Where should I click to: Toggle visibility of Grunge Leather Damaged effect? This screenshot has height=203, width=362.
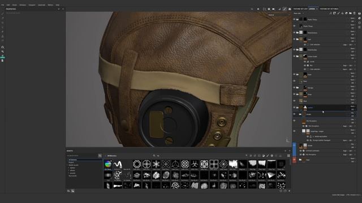pyautogui.click(x=308, y=140)
